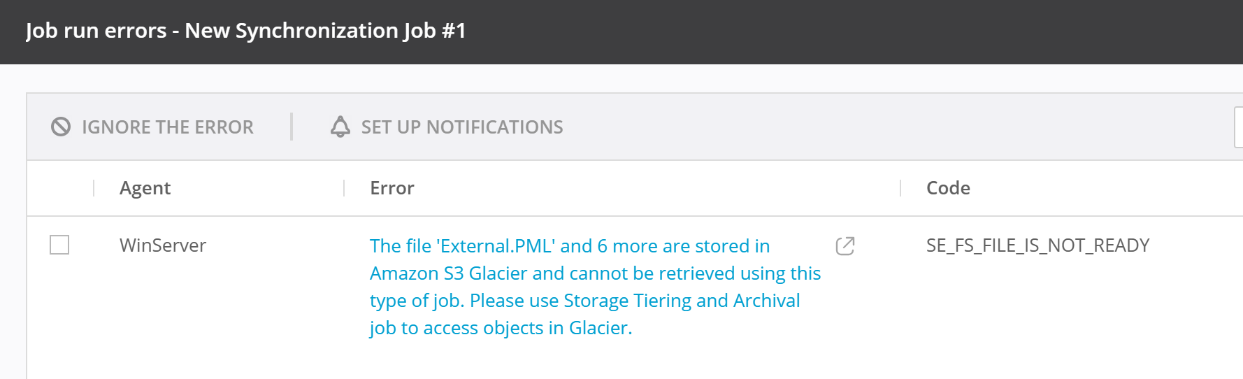The image size is (1243, 379).
Task: Select the SE_FS_FILE_IS_NOT_READY code cell
Action: 1037,245
